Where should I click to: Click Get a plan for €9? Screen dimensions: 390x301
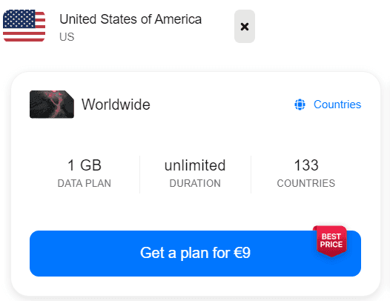(x=195, y=254)
